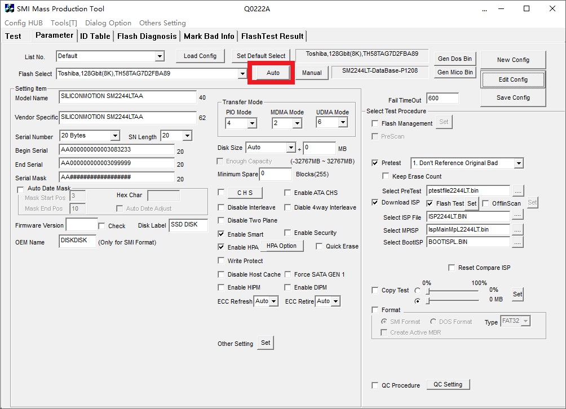The image size is (566, 409).
Task: Switch to the Flash Diagnosis tab
Action: tap(147, 36)
